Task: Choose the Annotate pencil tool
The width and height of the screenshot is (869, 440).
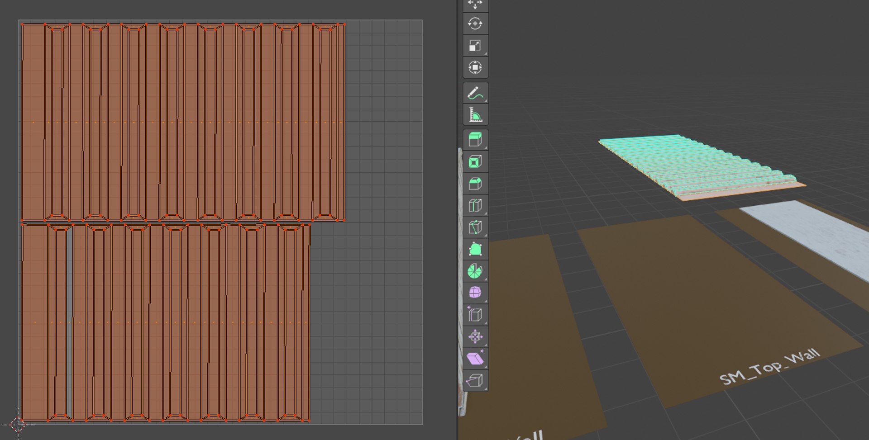Action: (x=475, y=93)
